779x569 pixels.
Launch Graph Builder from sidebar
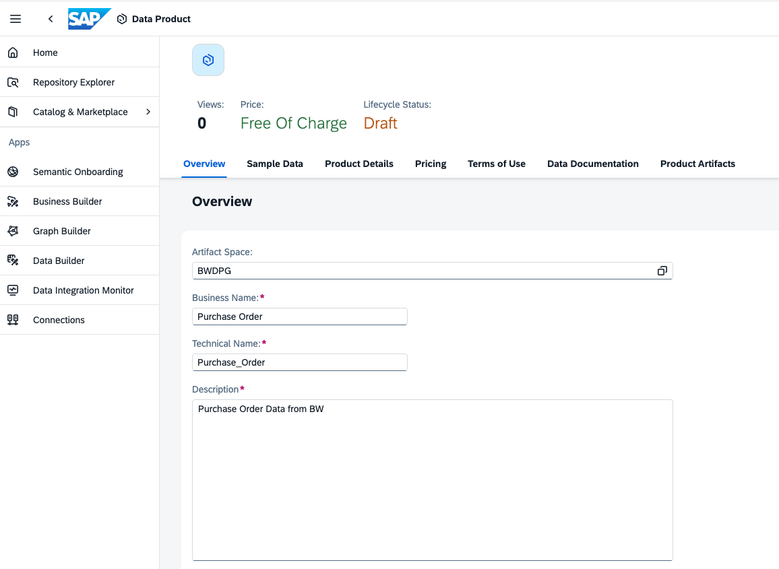[62, 231]
